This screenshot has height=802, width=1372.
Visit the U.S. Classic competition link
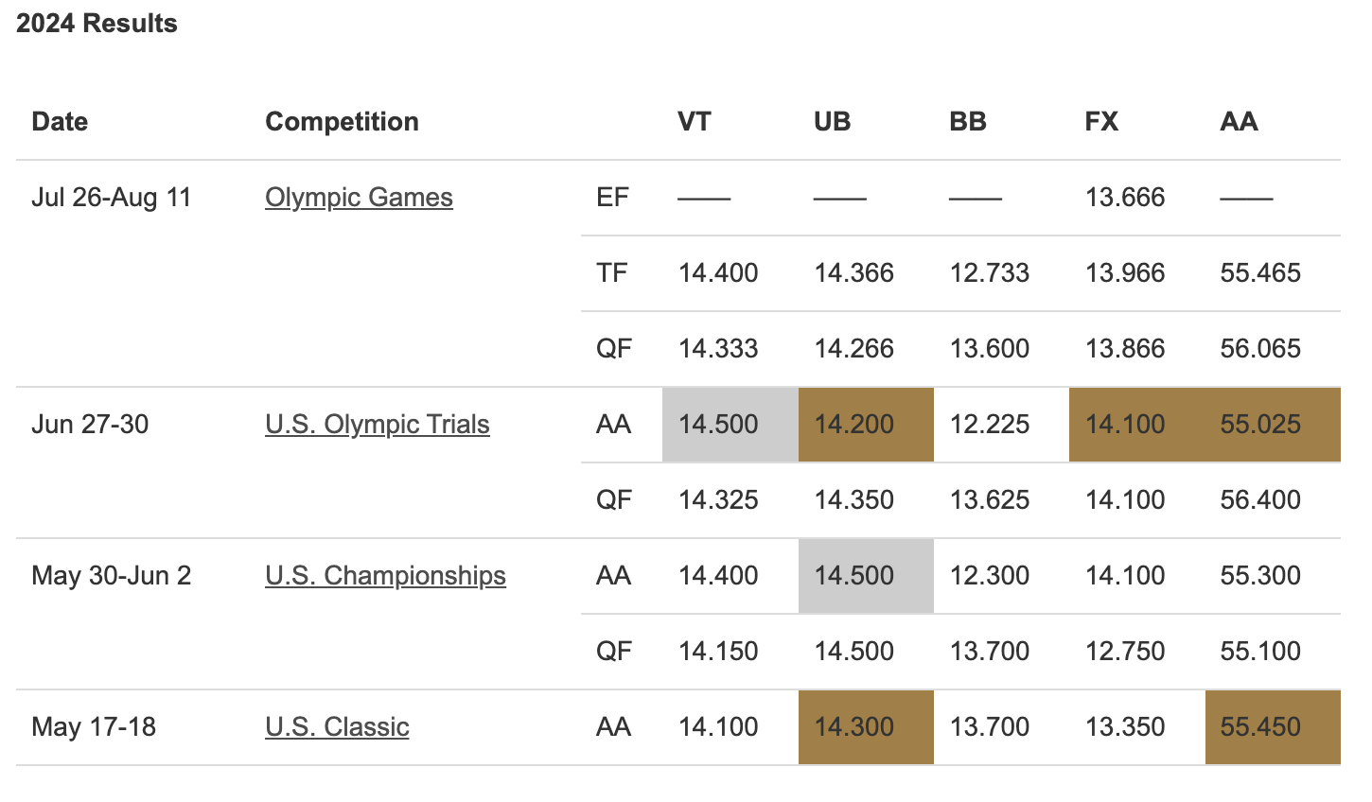click(x=337, y=727)
